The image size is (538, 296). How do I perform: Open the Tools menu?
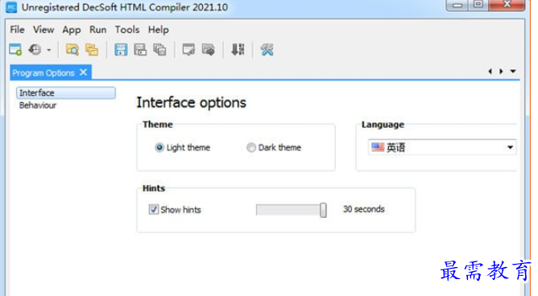(127, 30)
